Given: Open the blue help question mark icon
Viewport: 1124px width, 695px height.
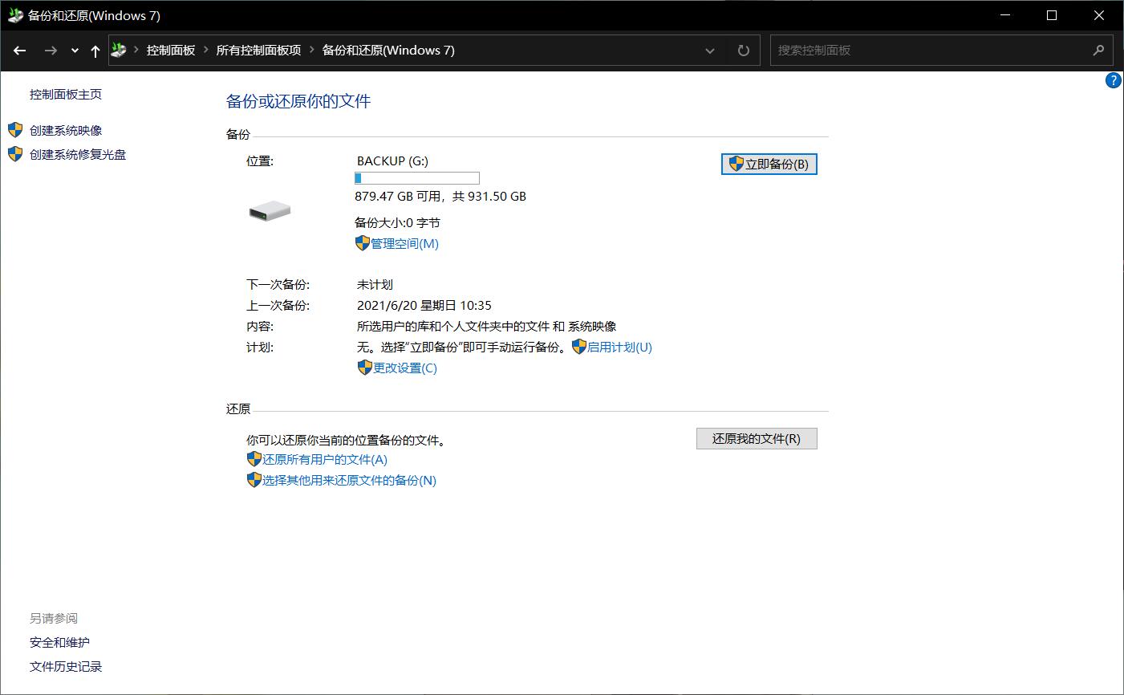Looking at the screenshot, I should point(1114,80).
